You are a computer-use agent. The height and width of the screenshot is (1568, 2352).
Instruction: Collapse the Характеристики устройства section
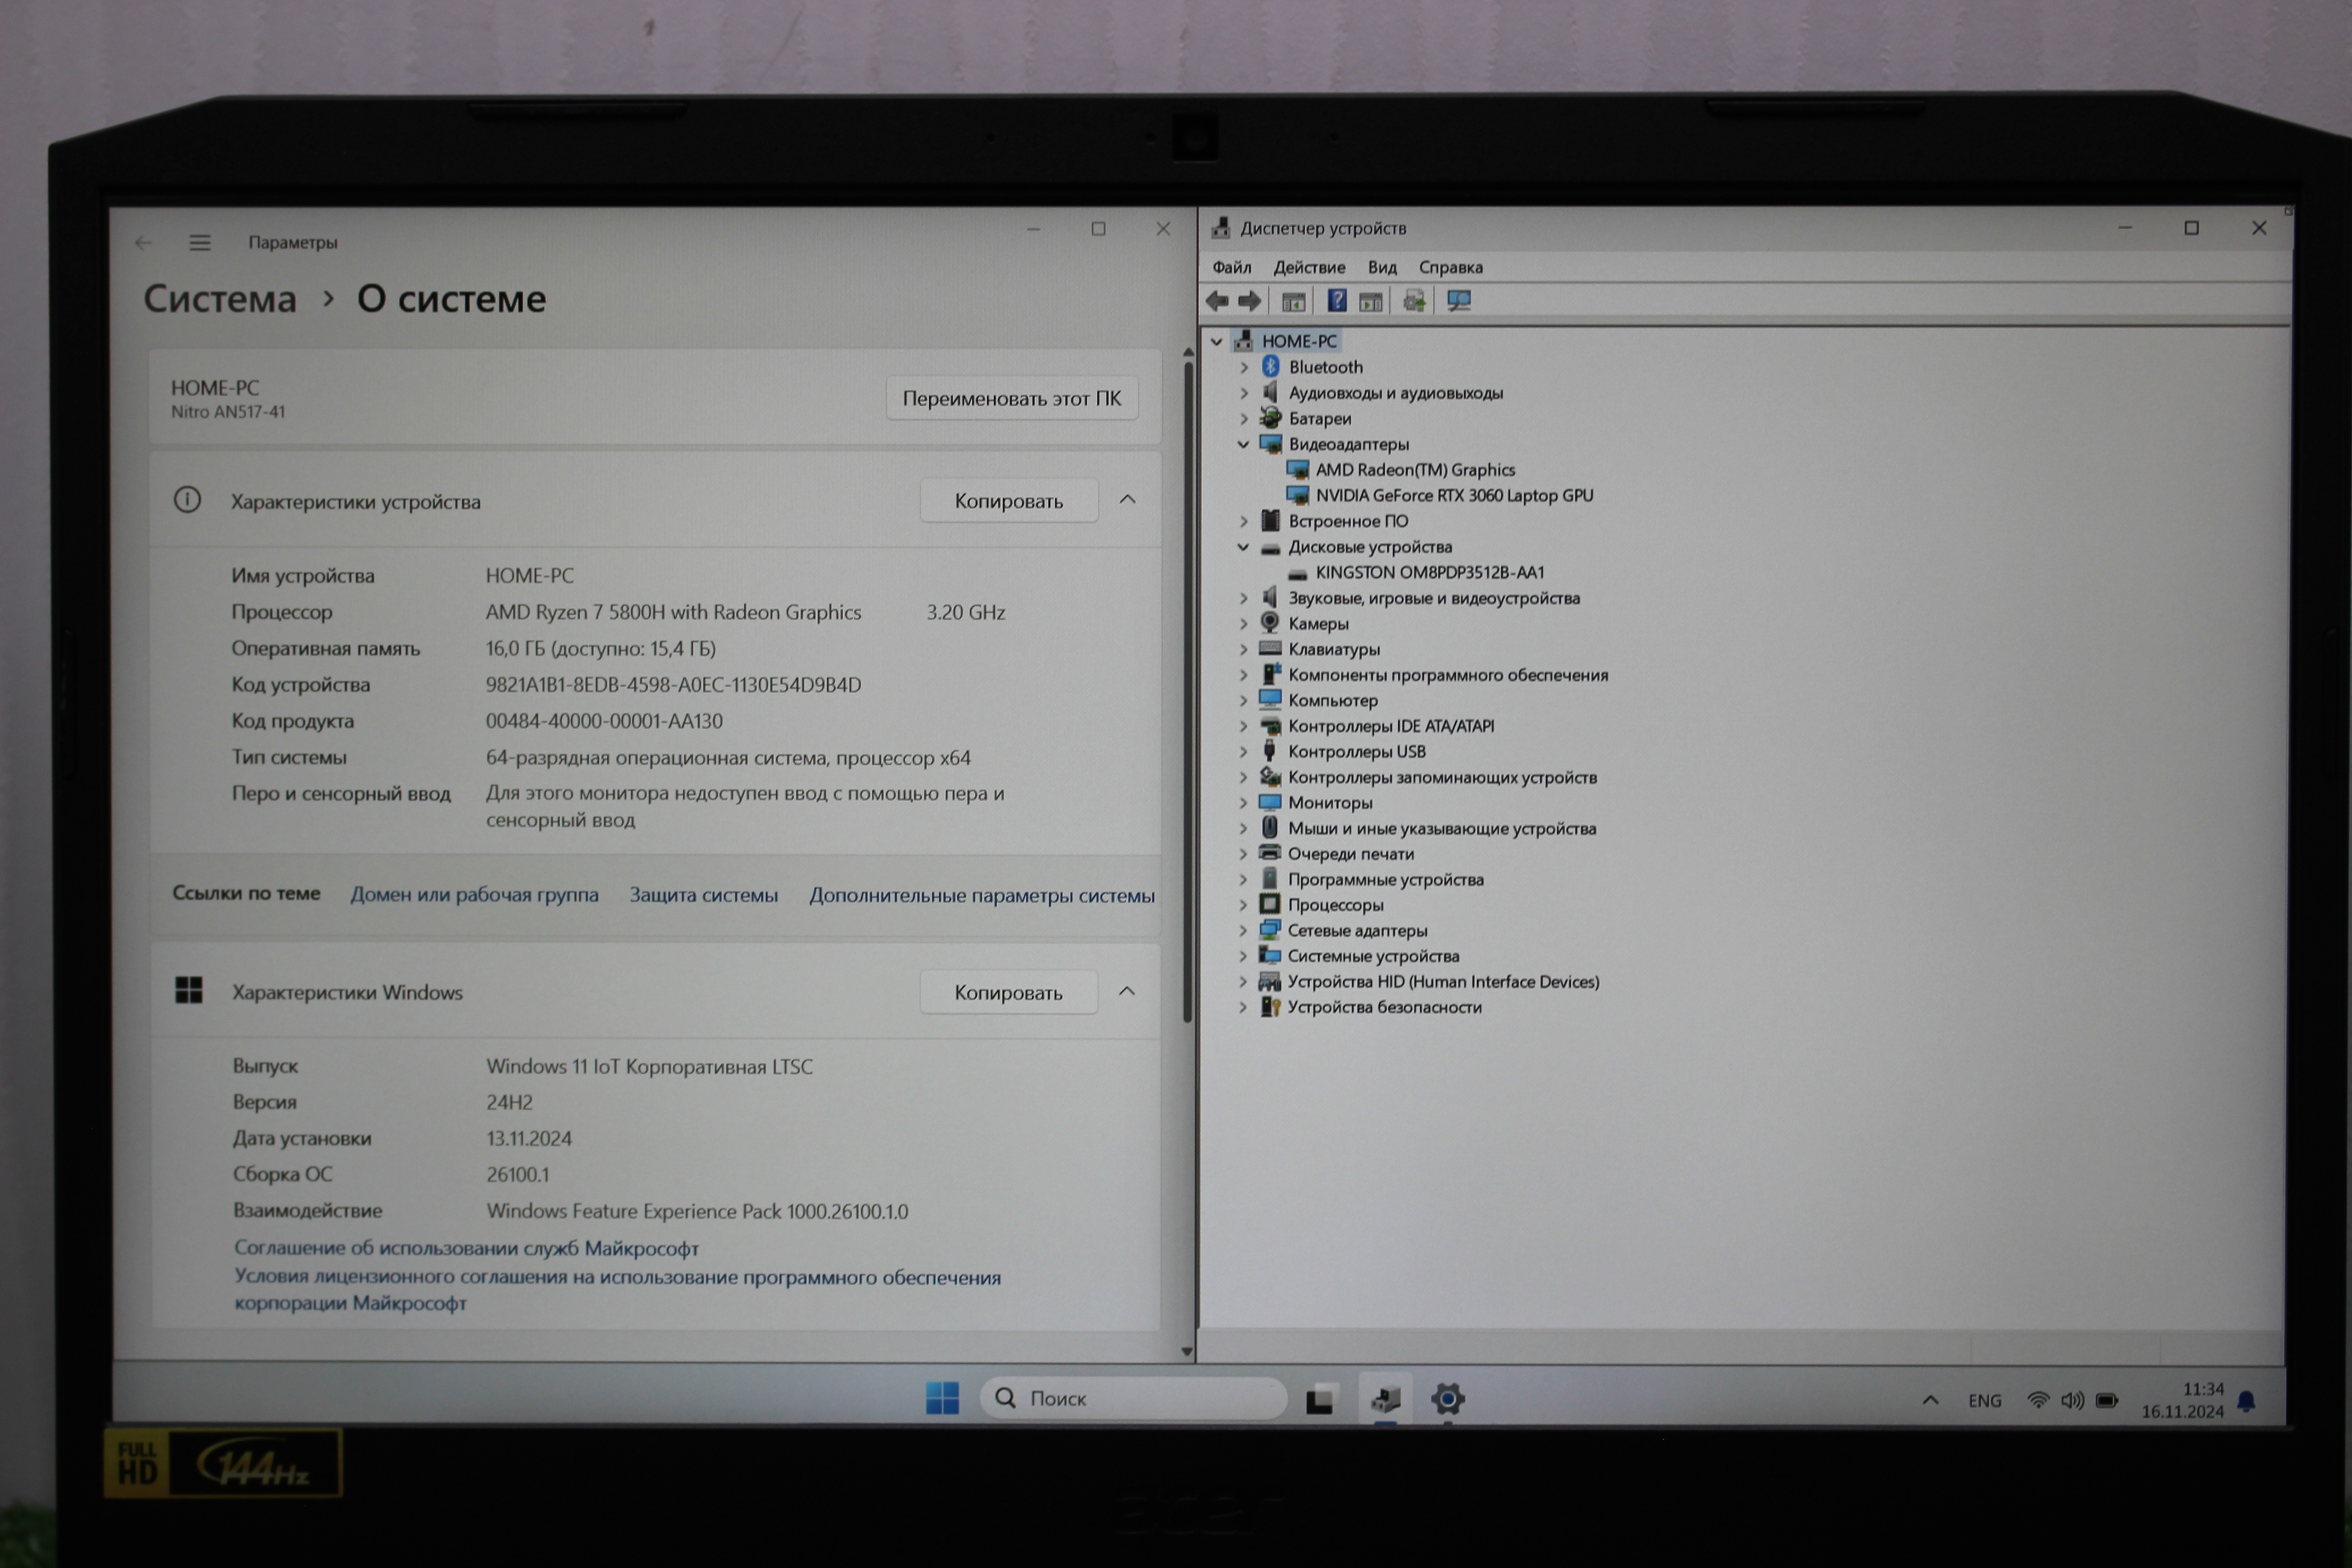coord(1127,500)
